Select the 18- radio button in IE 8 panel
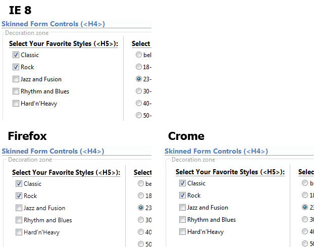Viewport: 314px width, 247px height. pos(139,67)
